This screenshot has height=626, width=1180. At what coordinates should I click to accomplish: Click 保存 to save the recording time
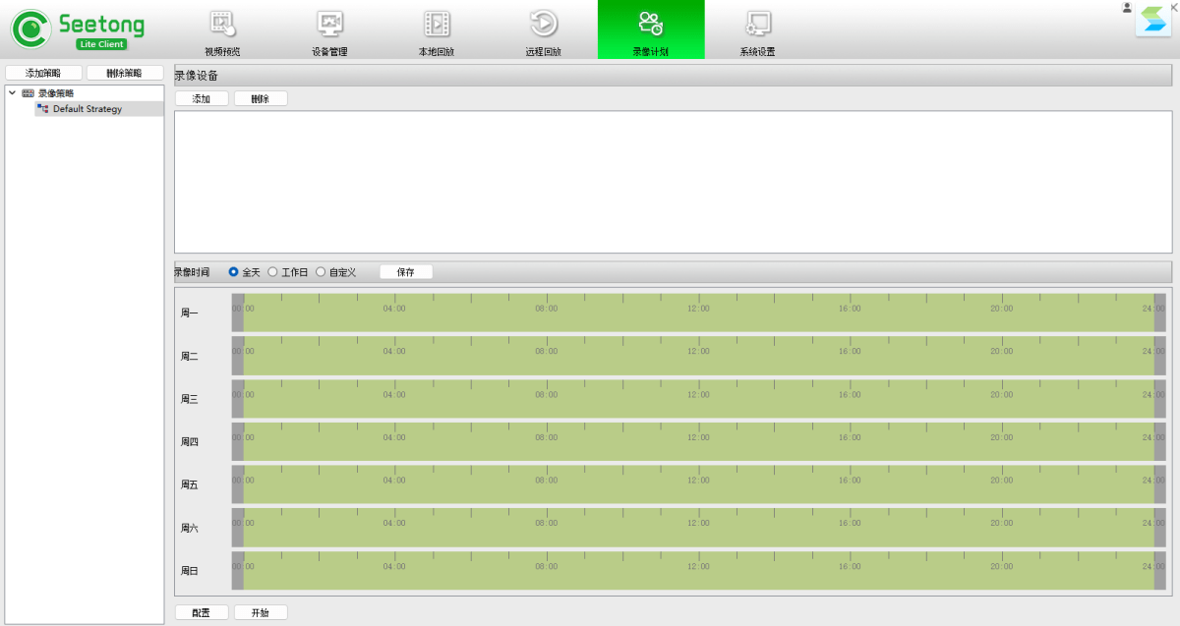tap(405, 272)
